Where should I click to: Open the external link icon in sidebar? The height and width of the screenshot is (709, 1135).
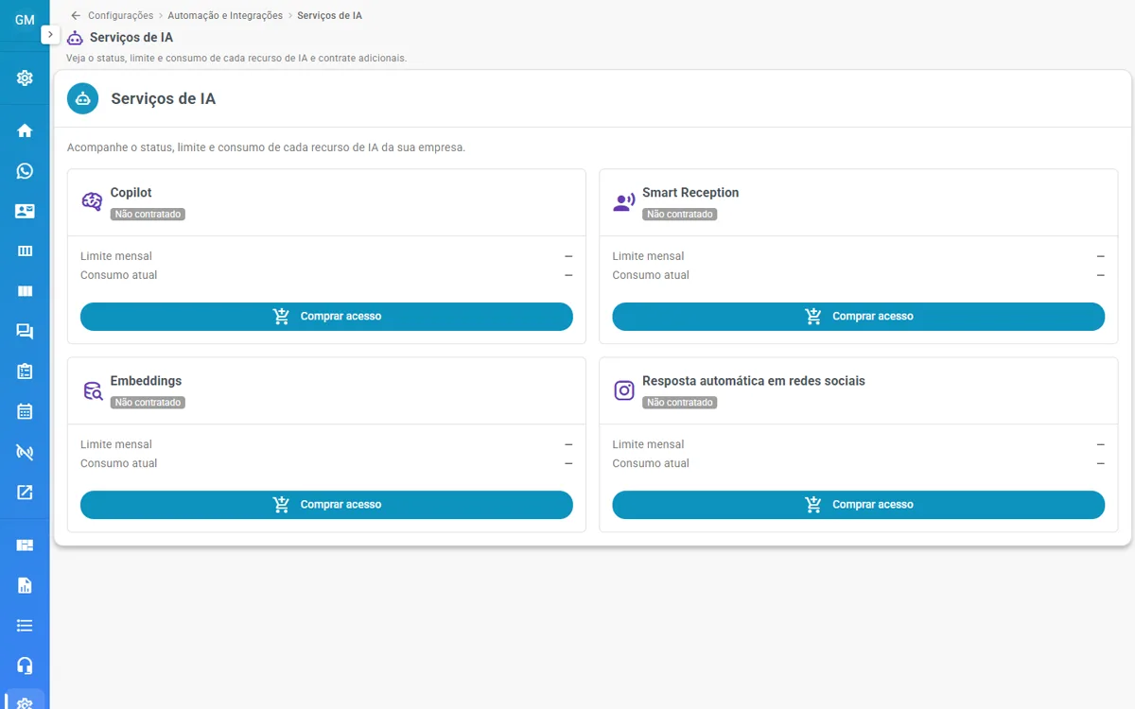[25, 493]
